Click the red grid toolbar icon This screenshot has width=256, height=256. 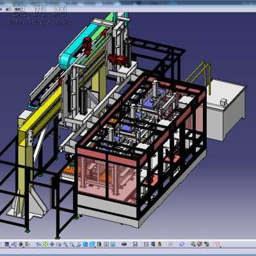(x=218, y=244)
